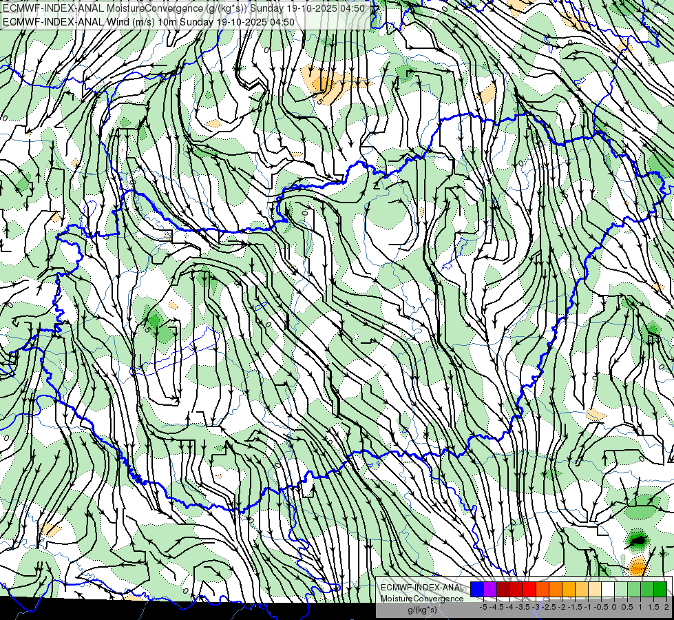Viewport: 674px width, 620px height.
Task: Click the legend value -4.5
Action: (496, 607)
